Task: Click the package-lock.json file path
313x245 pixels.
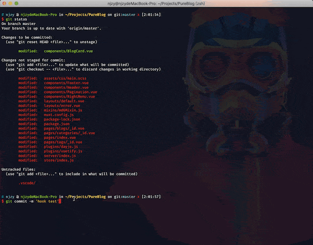Action: point(62,119)
